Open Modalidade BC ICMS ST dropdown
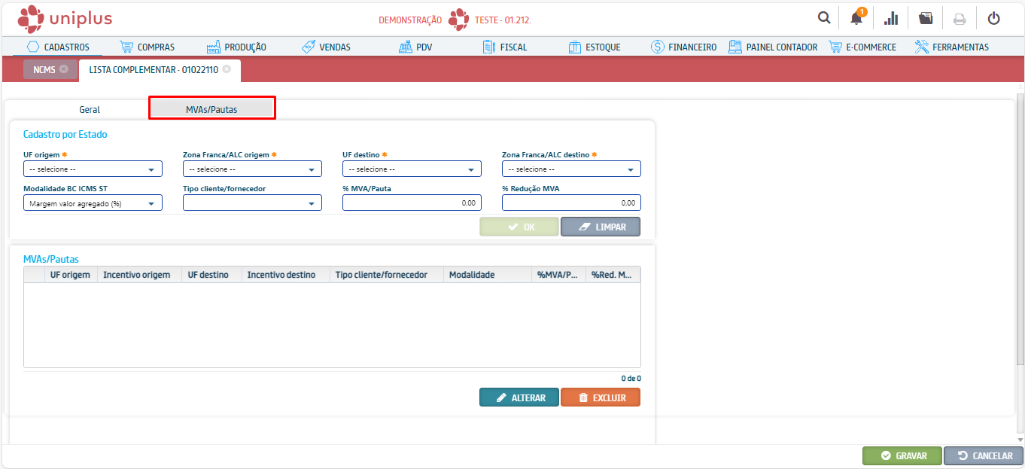This screenshot has width=1025, height=469. click(x=93, y=203)
